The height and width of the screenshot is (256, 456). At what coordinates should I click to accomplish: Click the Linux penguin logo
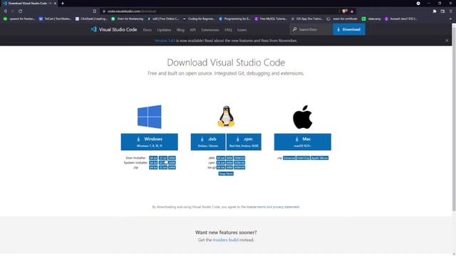pos(226,117)
